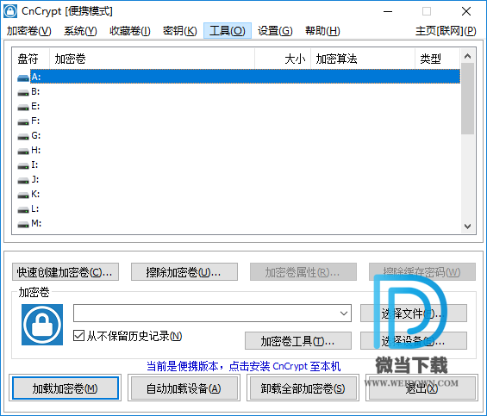Open the 密钥(K) menu
This screenshot has height=416, width=487.
180,31
